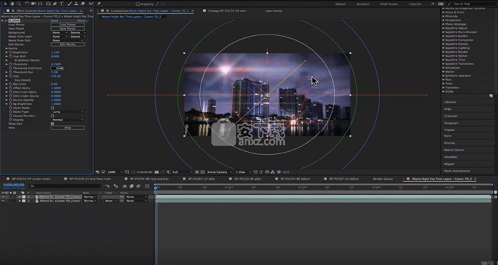Open the Opacity Normal blend dropdown
This screenshot has width=498, height=265.
tap(67, 120)
